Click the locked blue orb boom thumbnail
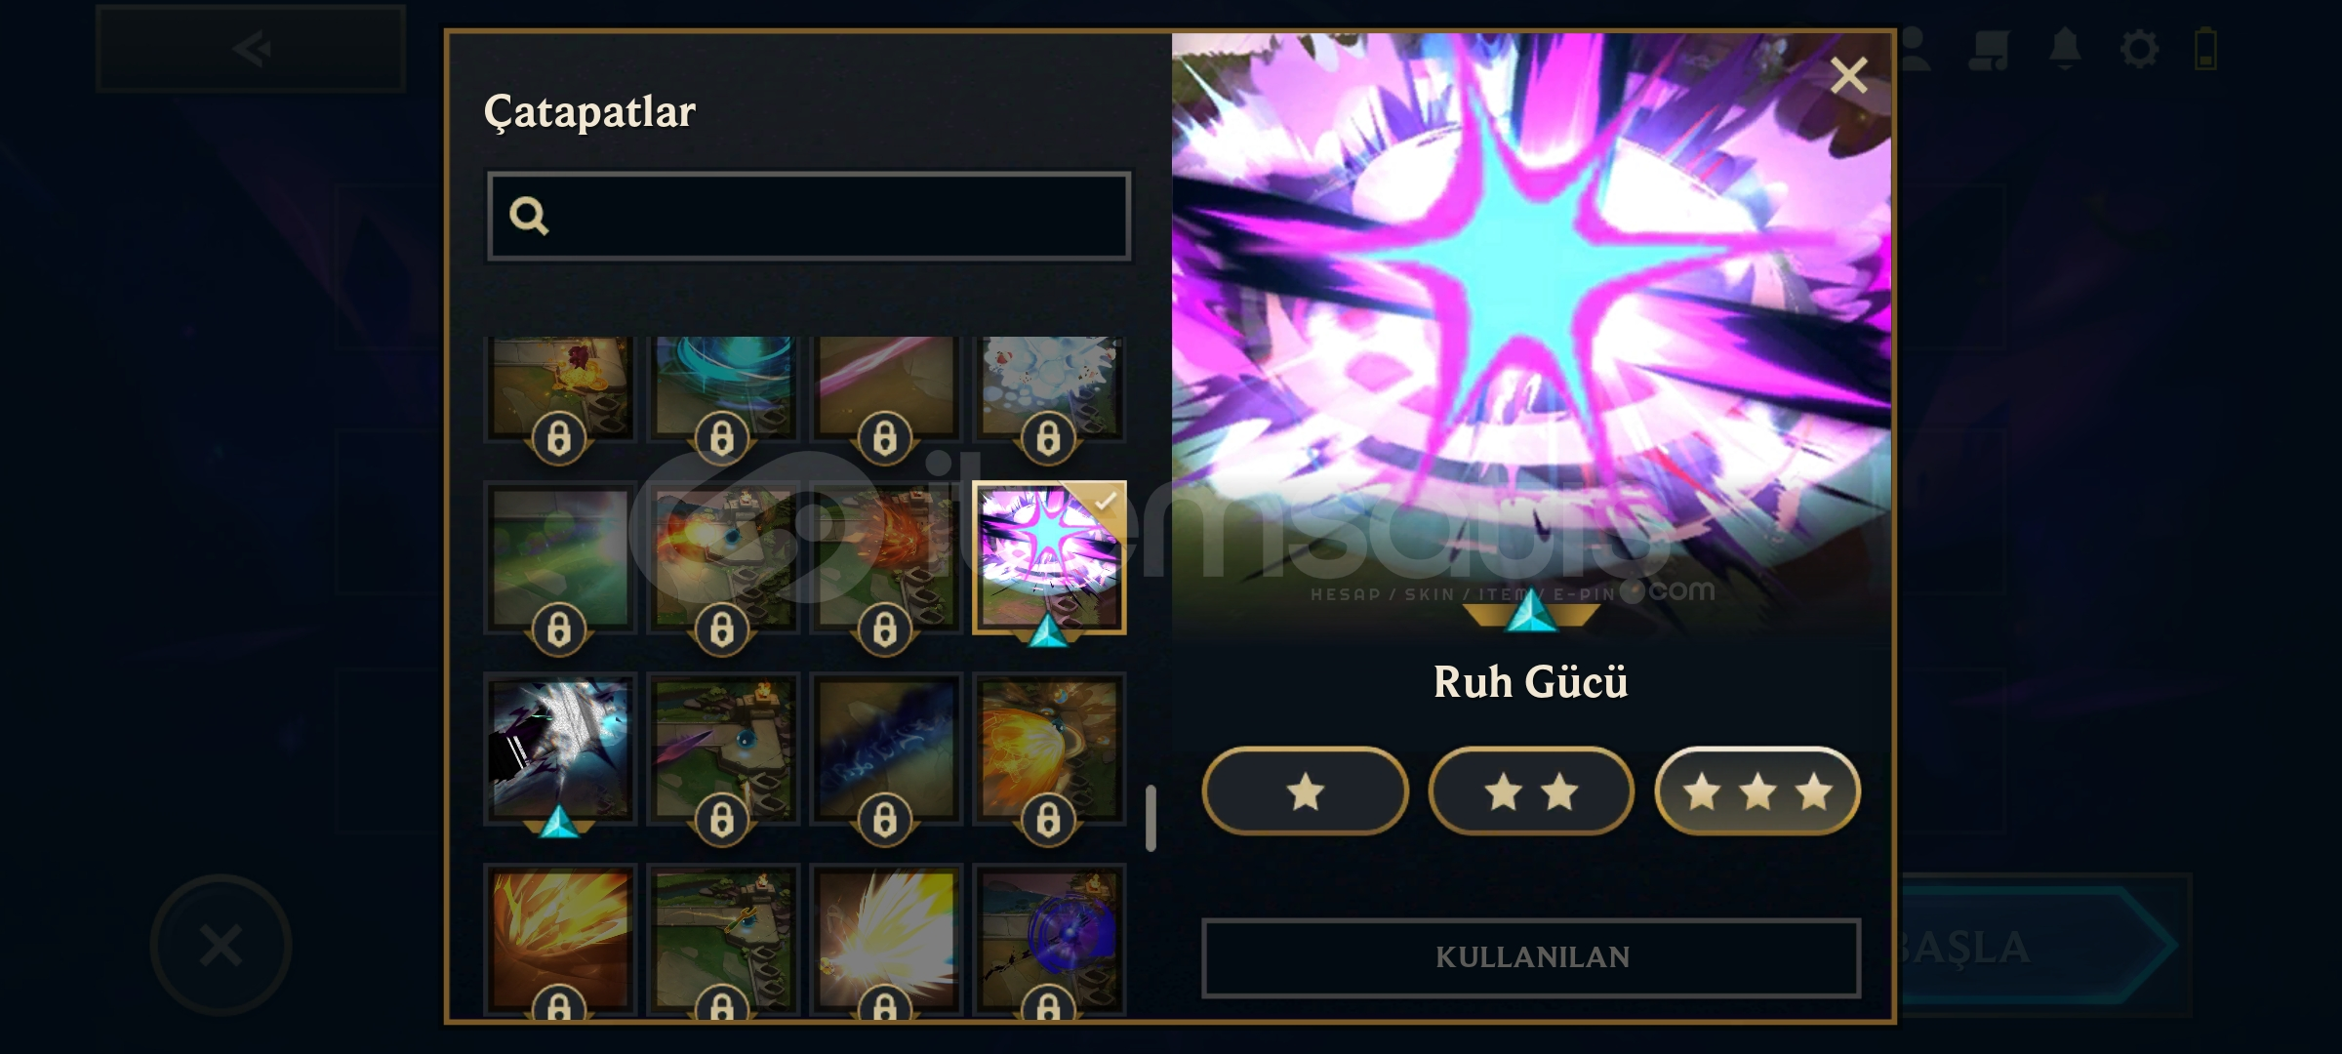 1049,940
